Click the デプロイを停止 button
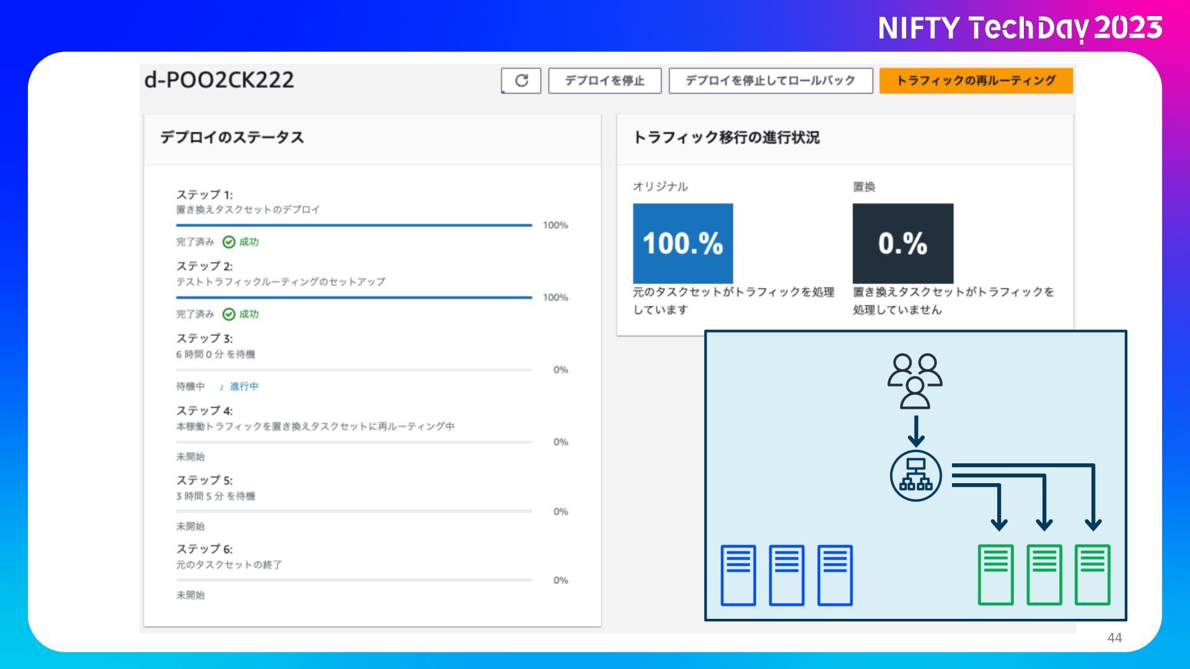The image size is (1190, 669). point(604,81)
